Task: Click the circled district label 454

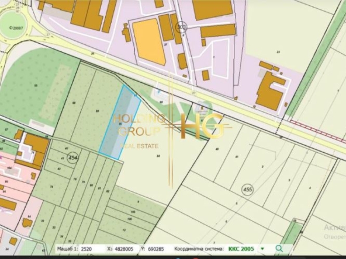Action: pos(73,157)
